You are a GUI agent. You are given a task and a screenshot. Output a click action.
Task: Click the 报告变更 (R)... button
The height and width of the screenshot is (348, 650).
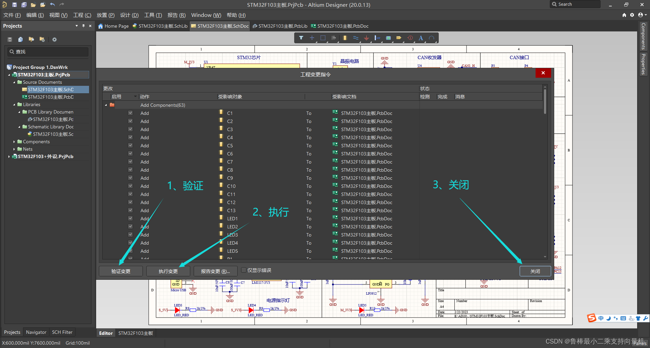click(216, 271)
